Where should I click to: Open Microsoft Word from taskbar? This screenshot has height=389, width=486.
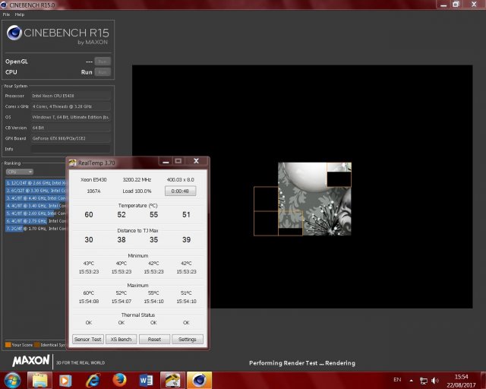click(146, 379)
